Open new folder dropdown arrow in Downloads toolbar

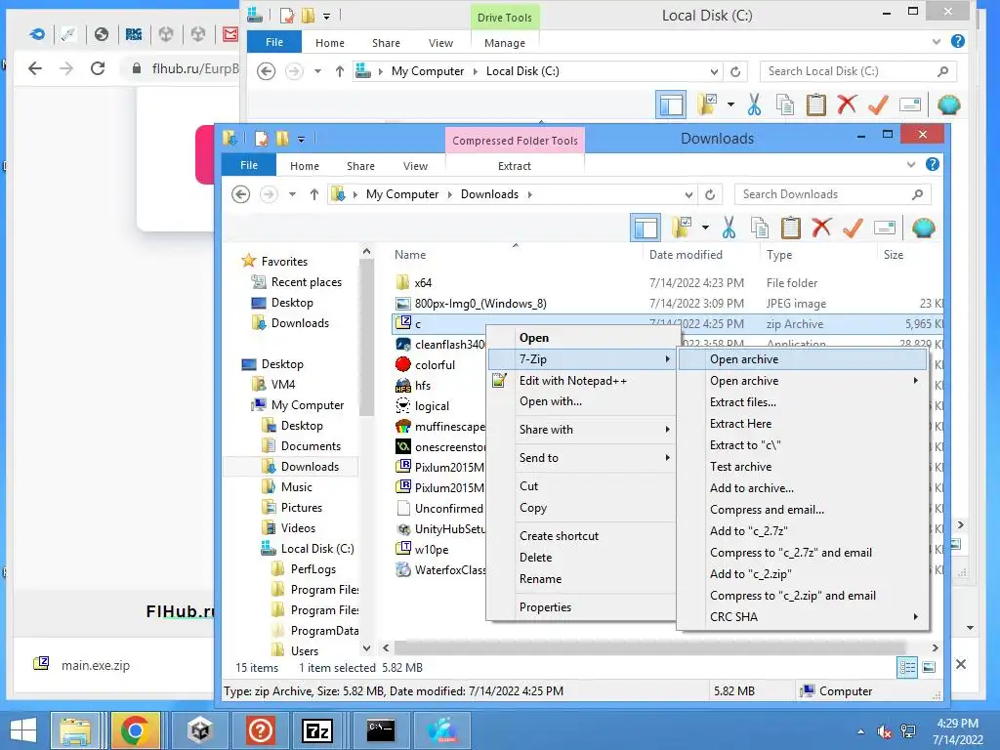pos(705,228)
